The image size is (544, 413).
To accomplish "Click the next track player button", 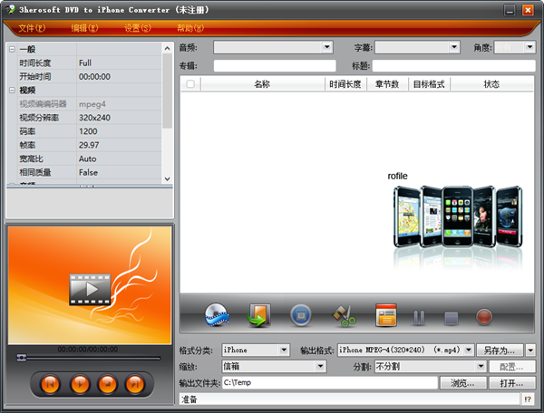I will (x=135, y=384).
